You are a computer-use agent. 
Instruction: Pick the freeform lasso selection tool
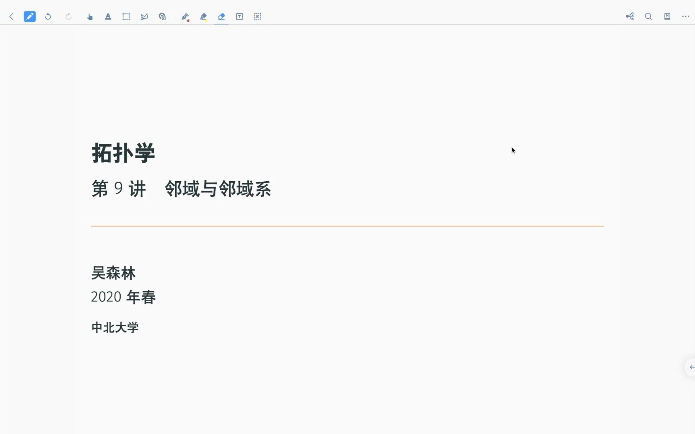pos(144,16)
